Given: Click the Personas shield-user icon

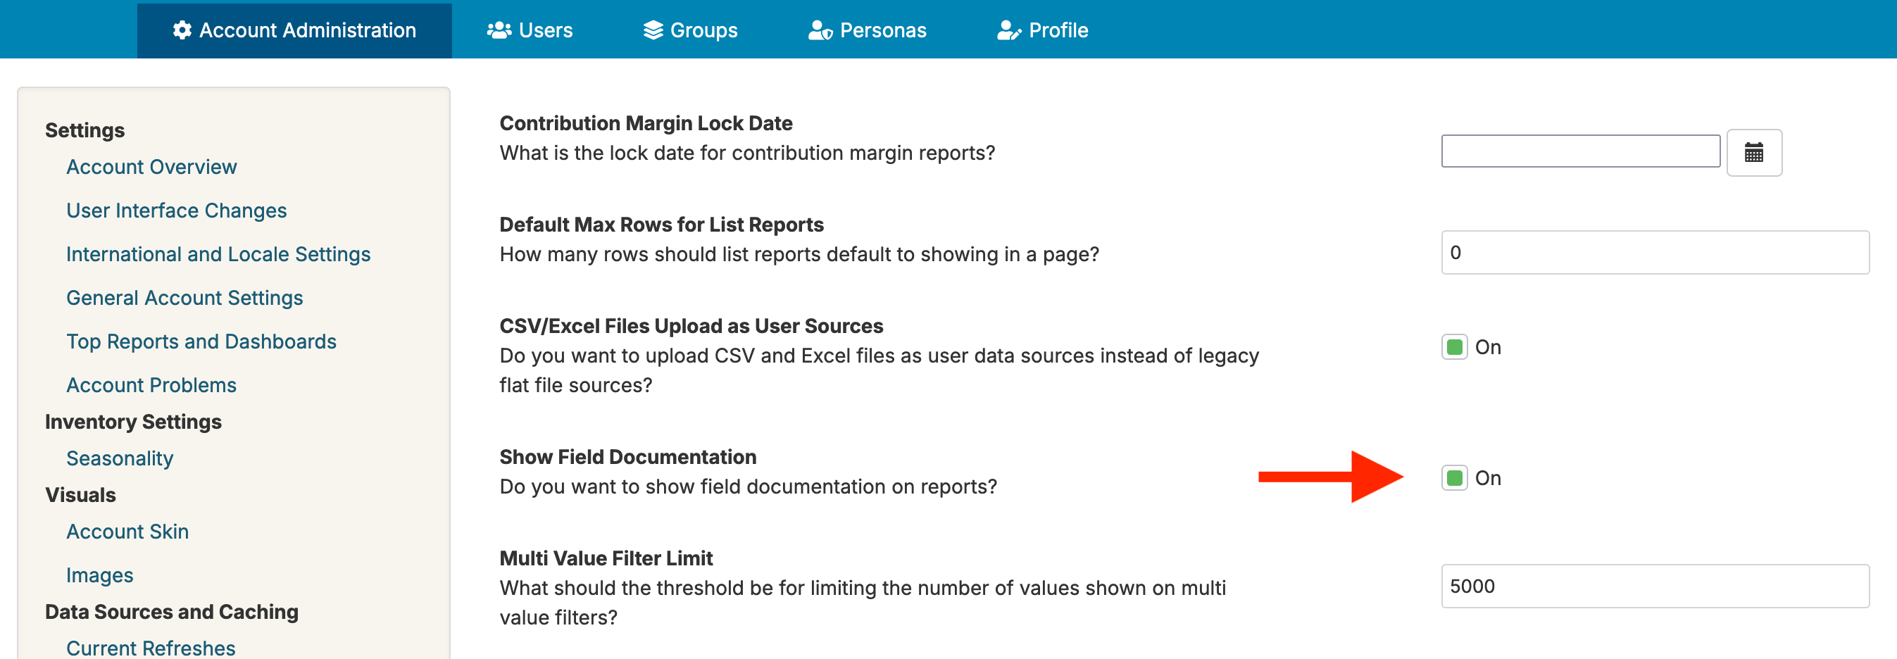Looking at the screenshot, I should (820, 30).
